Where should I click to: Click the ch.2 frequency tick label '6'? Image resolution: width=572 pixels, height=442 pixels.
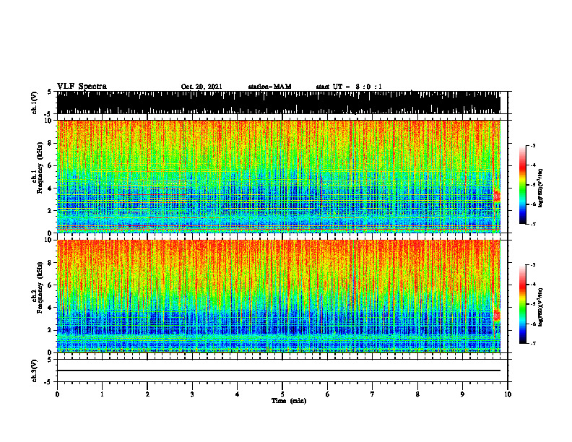point(51,285)
